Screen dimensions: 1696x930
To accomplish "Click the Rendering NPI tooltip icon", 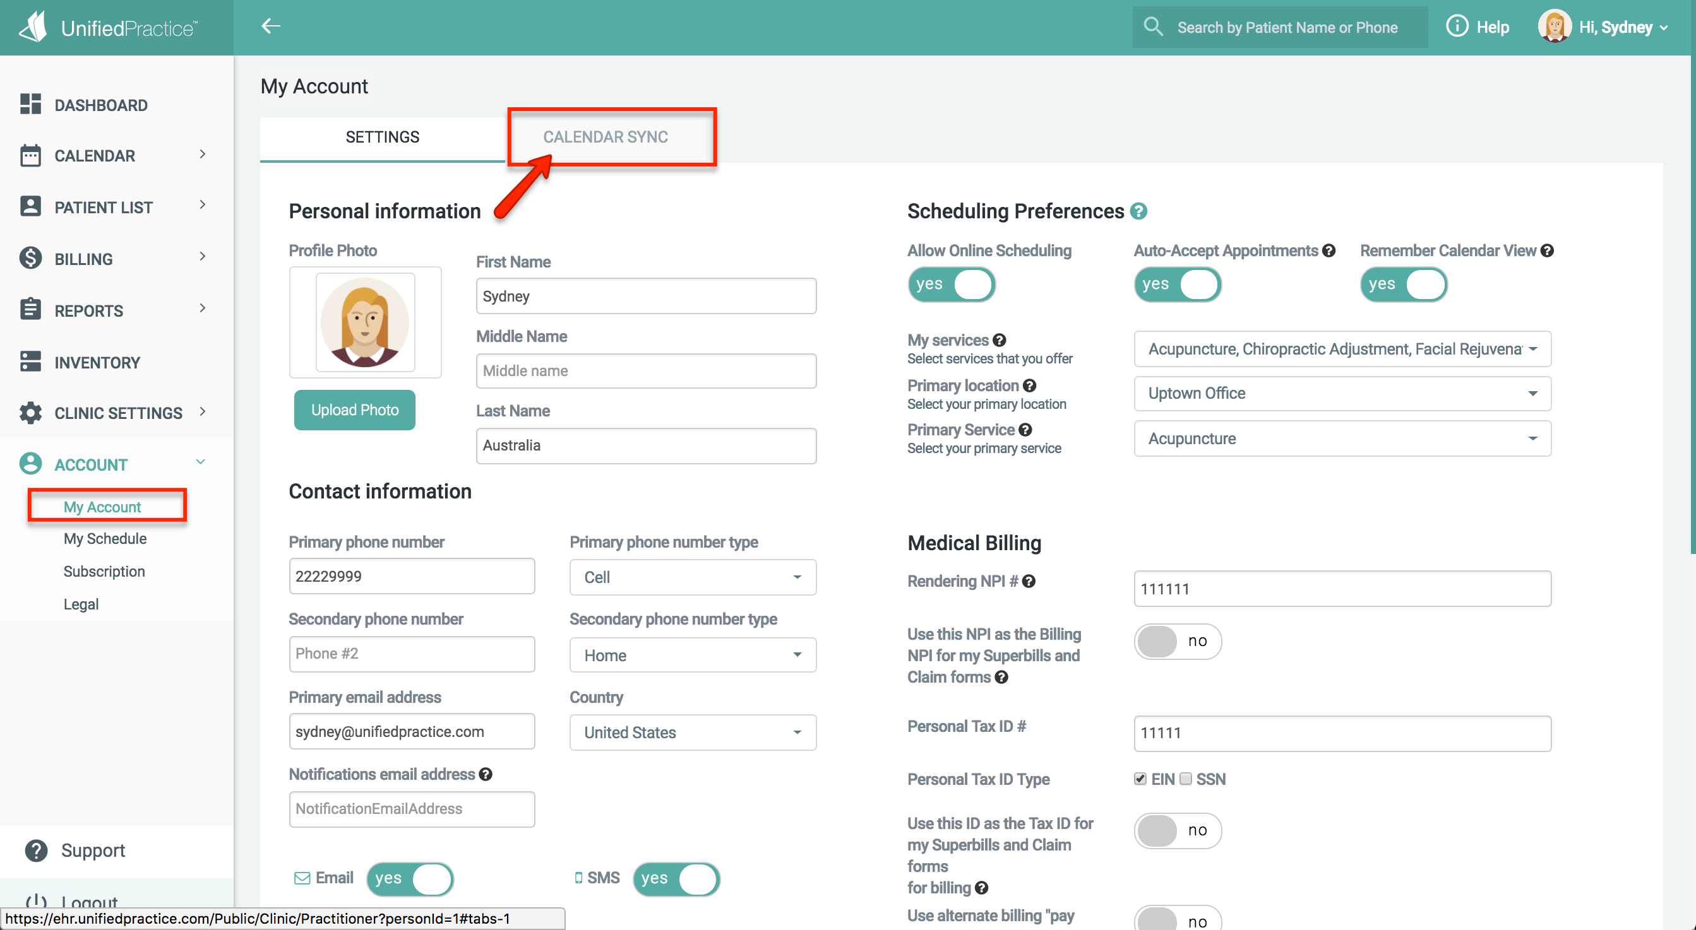I will coord(1029,582).
